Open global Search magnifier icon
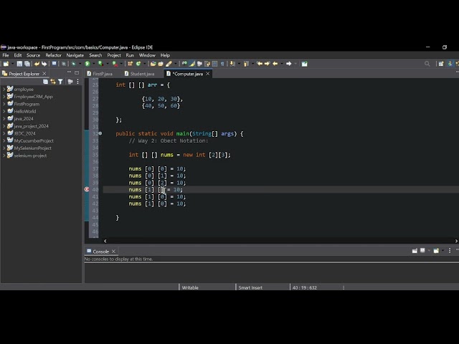The width and height of the screenshot is (459, 344). pyautogui.click(x=427, y=64)
